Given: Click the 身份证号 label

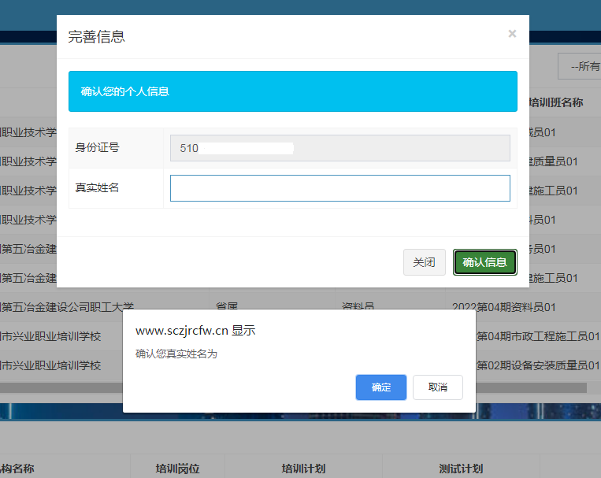Looking at the screenshot, I should point(98,147).
